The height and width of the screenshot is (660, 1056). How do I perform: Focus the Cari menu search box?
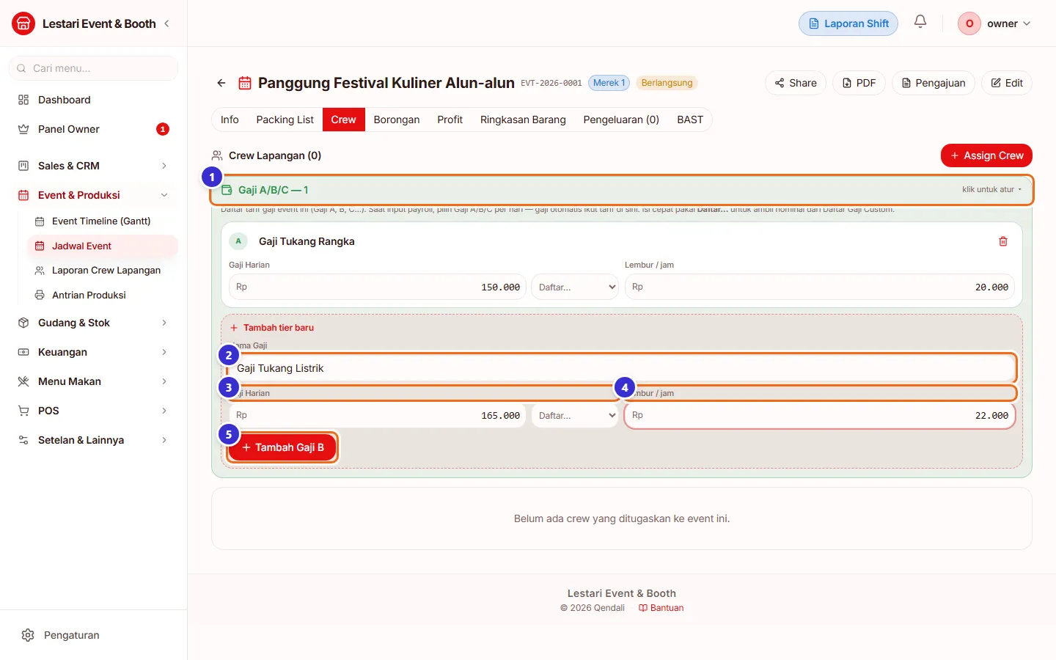click(93, 68)
